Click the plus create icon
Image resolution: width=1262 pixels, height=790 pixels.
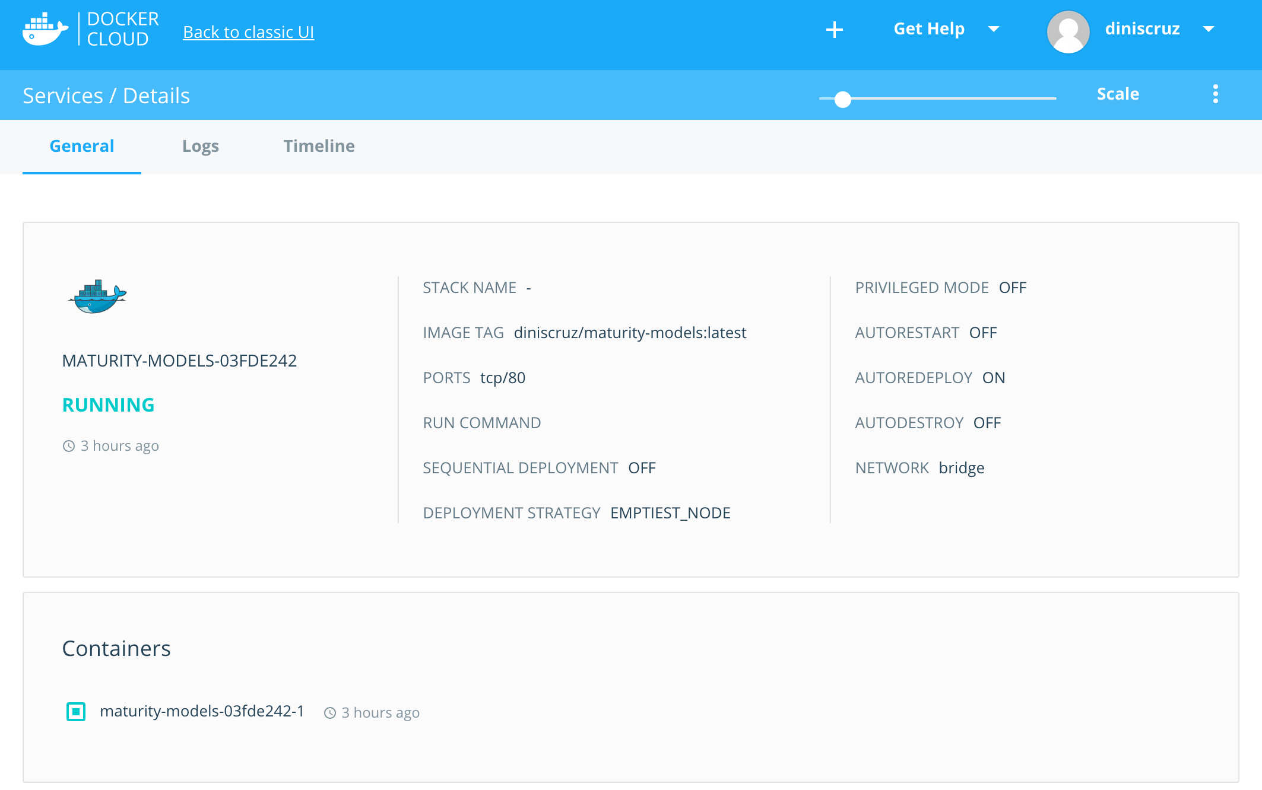[x=834, y=30]
